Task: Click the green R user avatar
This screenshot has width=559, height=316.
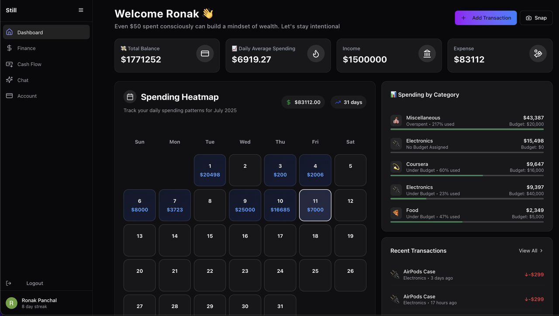Action: tap(11, 303)
